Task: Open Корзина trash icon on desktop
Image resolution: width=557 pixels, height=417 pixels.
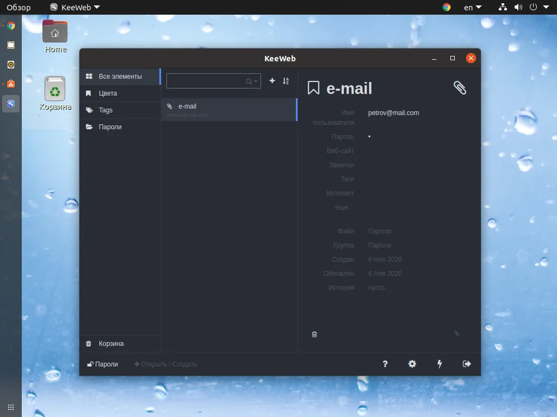Action: 55,93
